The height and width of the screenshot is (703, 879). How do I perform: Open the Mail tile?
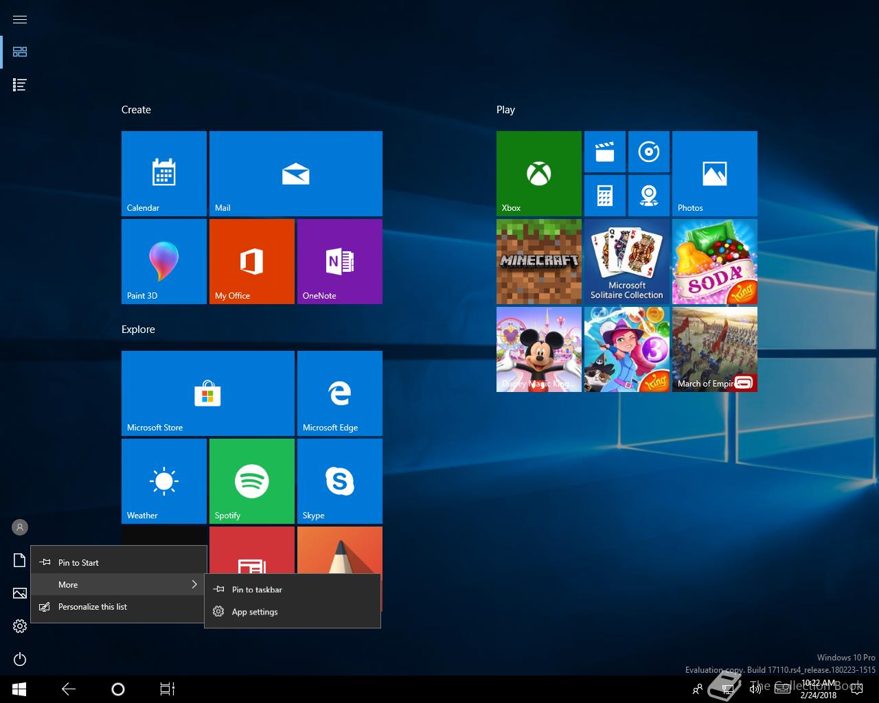[x=296, y=174]
